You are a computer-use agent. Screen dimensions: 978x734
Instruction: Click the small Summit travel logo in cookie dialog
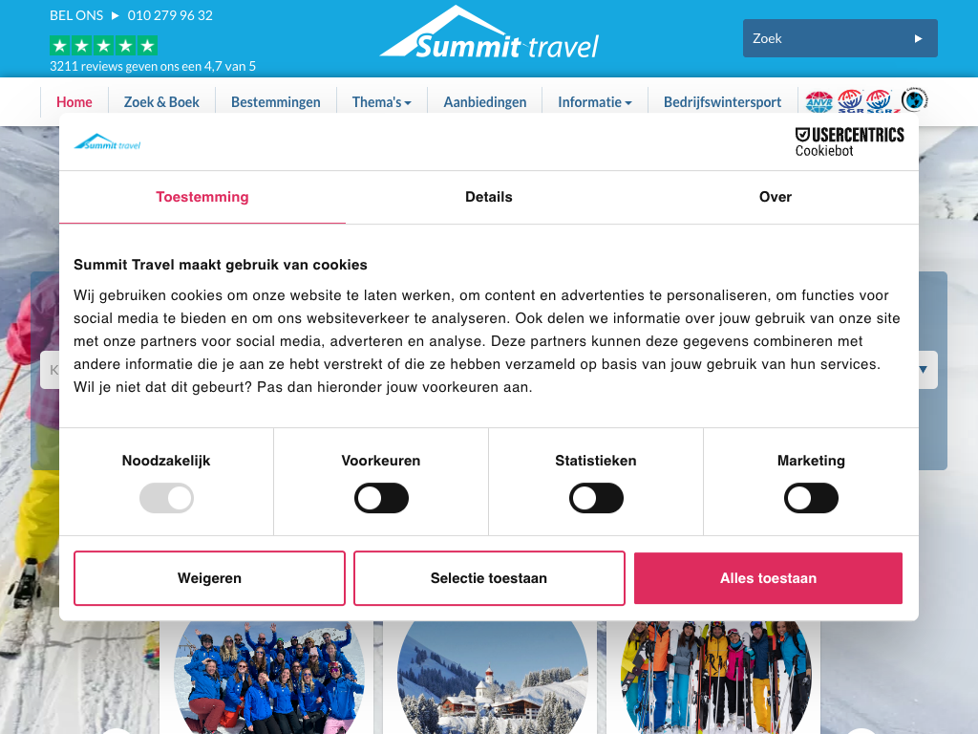107,142
